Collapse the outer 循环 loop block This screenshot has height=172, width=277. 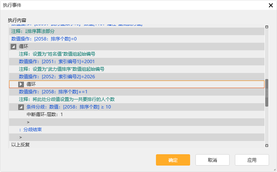pyautogui.click(x=14, y=46)
